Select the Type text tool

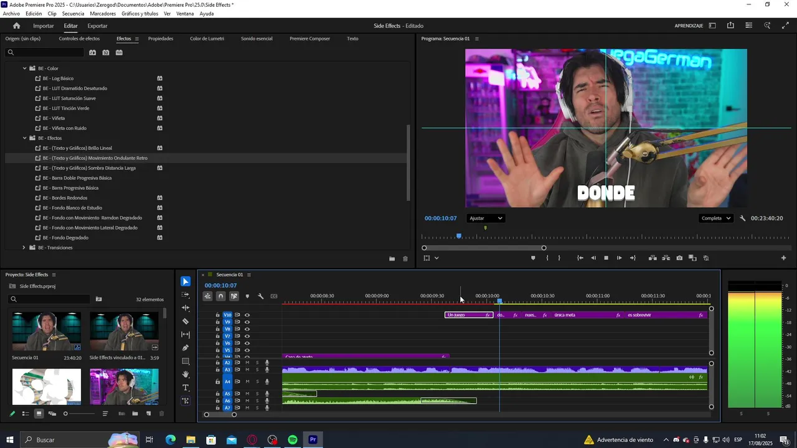coord(186,388)
